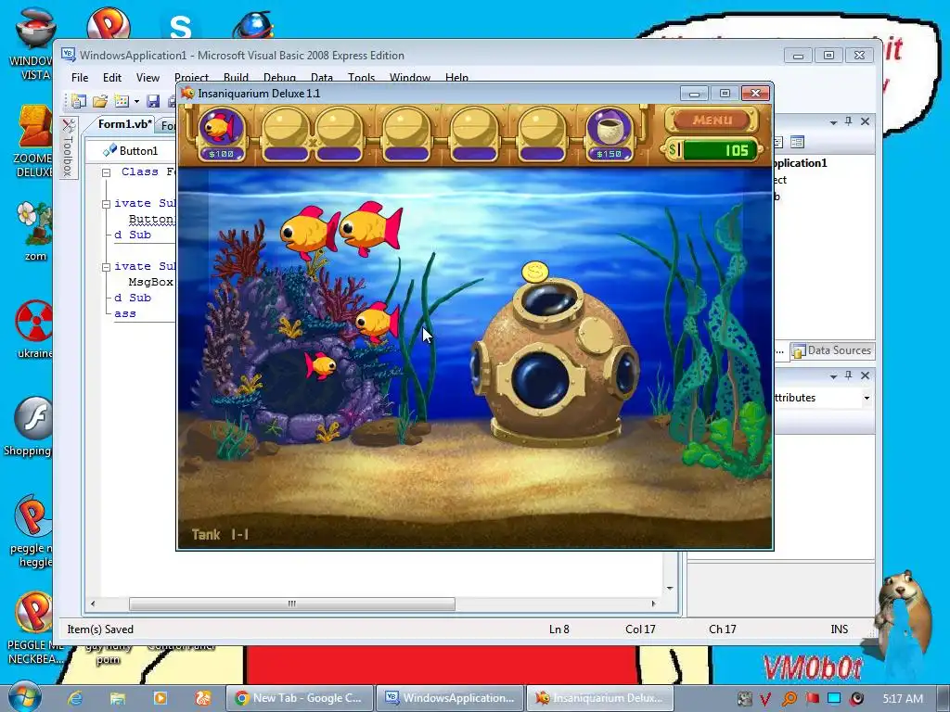The height and width of the screenshot is (712, 950).
Task: Switch to the WindowsApplication taskbar button
Action: tap(450, 697)
